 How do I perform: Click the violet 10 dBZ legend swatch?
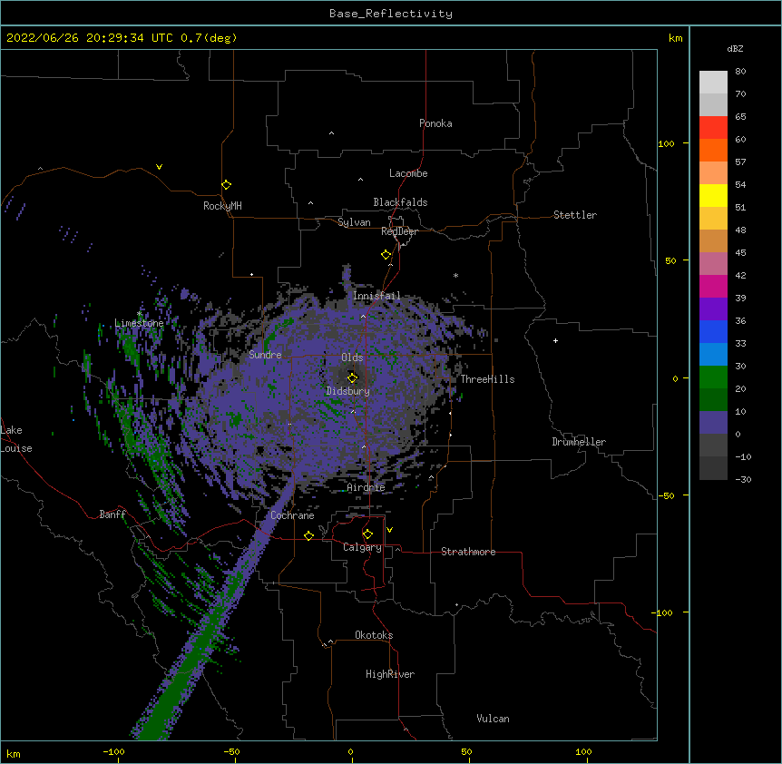coord(713,423)
